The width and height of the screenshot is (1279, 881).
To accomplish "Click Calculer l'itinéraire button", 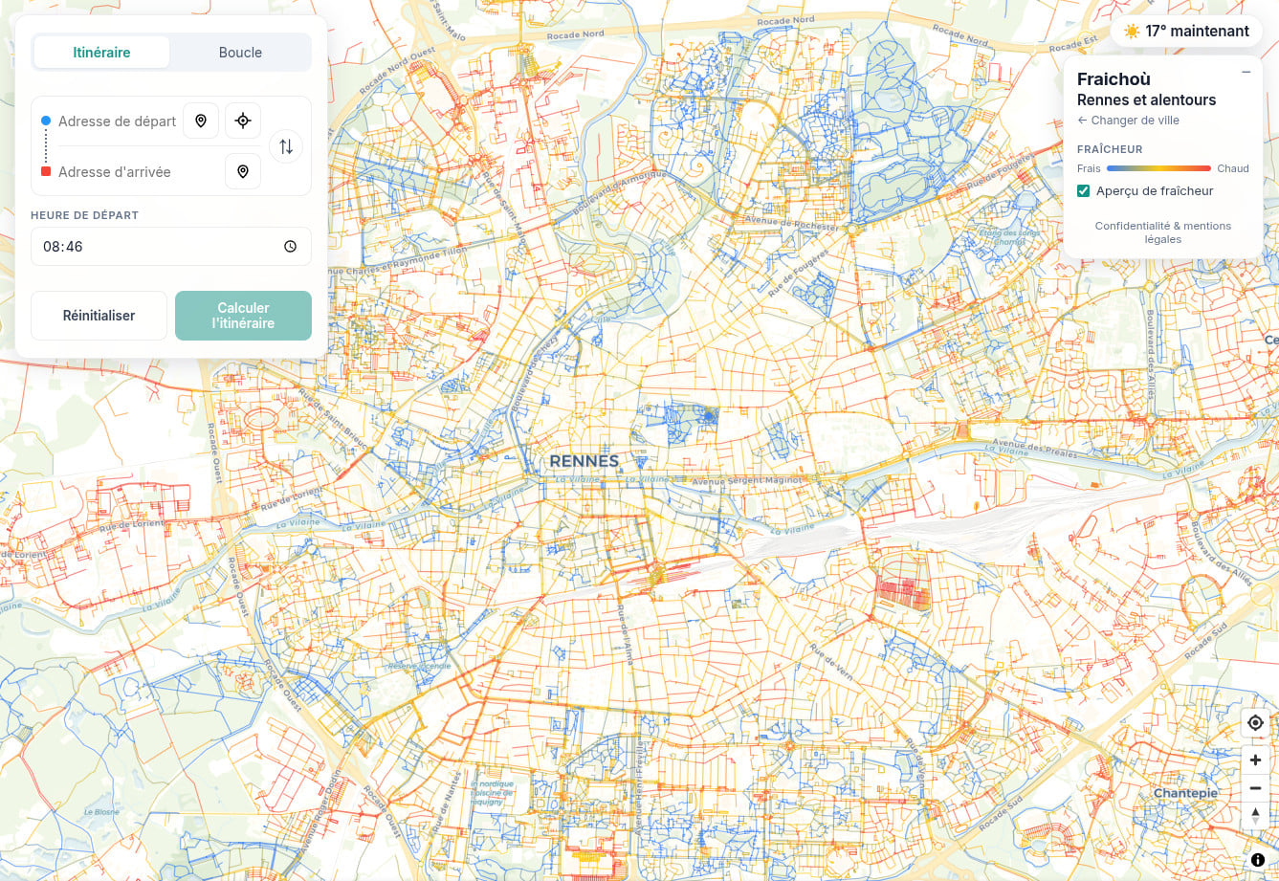I will click(x=243, y=316).
